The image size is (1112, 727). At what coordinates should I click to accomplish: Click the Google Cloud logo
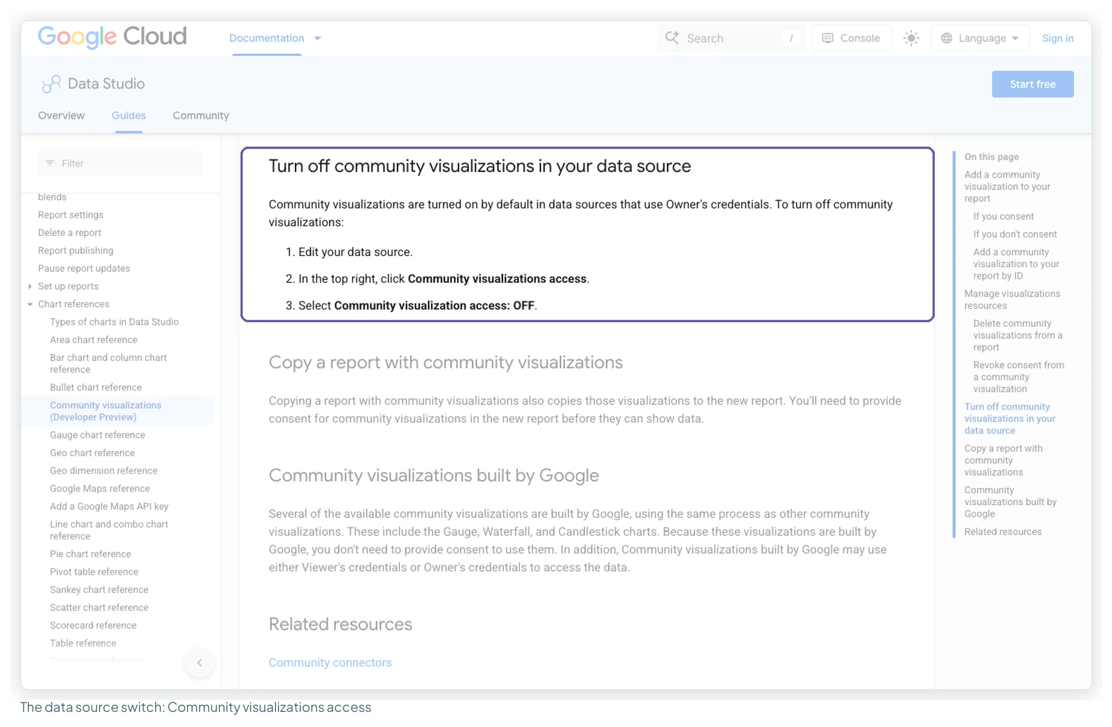click(x=112, y=37)
